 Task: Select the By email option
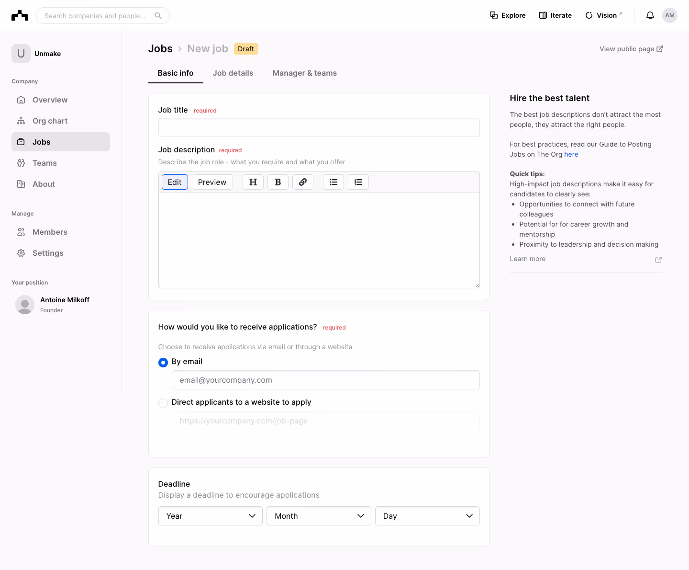pyautogui.click(x=163, y=363)
